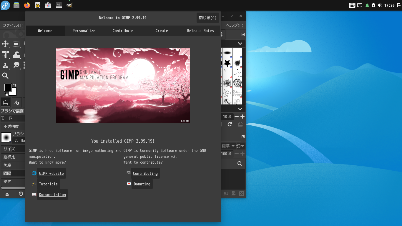
Task: Open brush as image icon
Action: 240,124
